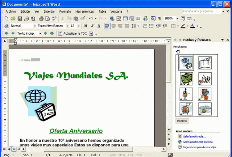Open the borders dropdown arrow
This screenshot has width=232, height=157.
pos(178,26)
